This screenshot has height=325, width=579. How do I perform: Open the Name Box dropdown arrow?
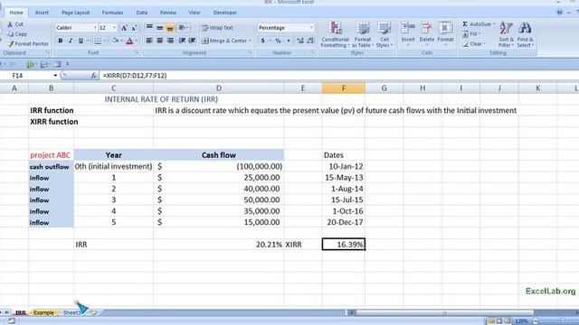point(55,76)
